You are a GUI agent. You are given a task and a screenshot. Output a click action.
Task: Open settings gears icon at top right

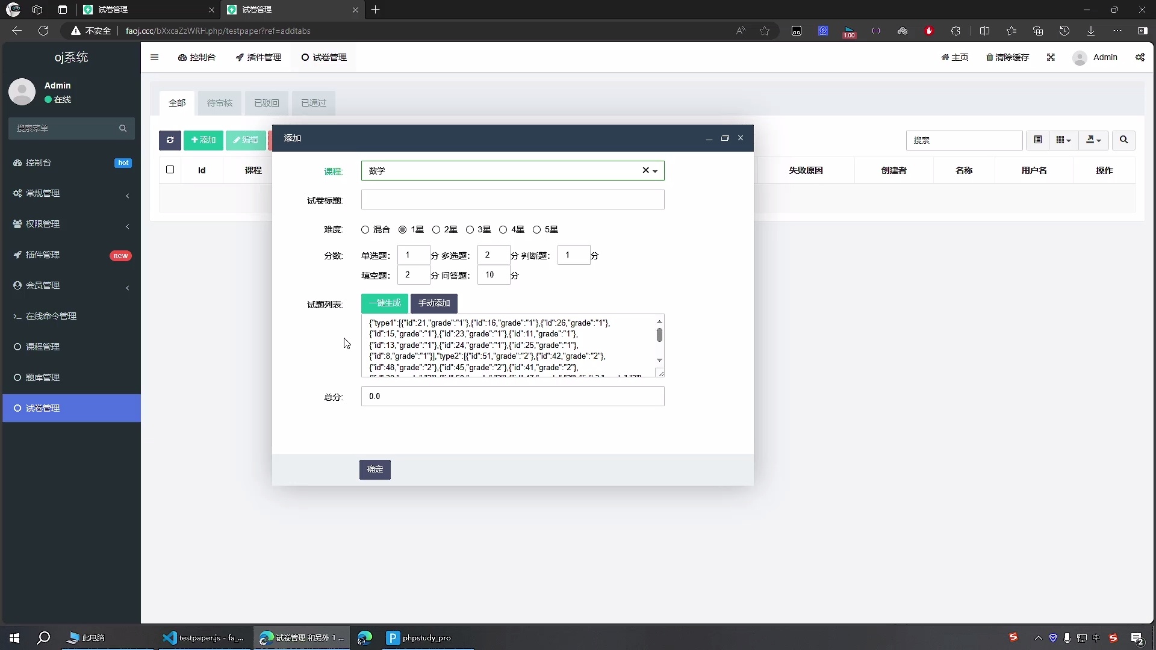click(x=1140, y=58)
